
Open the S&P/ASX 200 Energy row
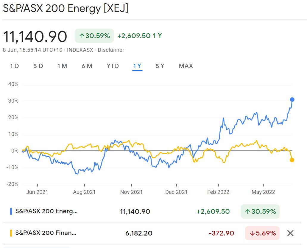click(x=46, y=212)
